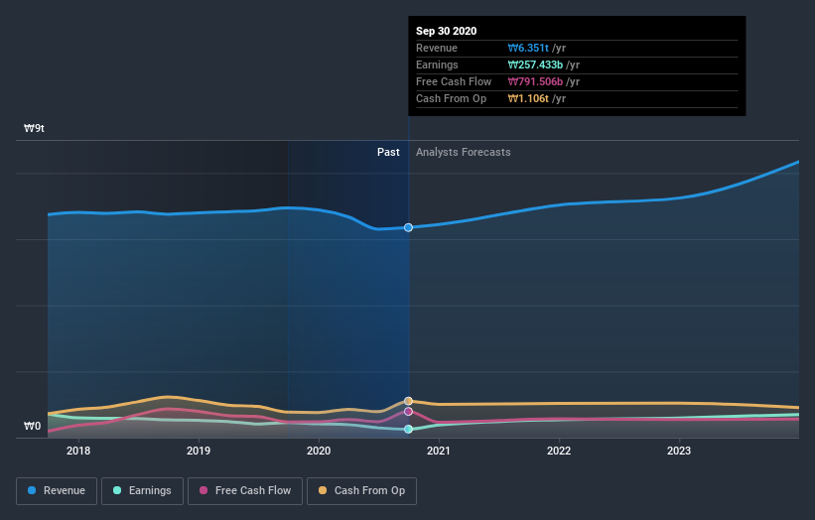The height and width of the screenshot is (520, 815).
Task: Toggle the Revenue series legend button
Action: coord(57,491)
